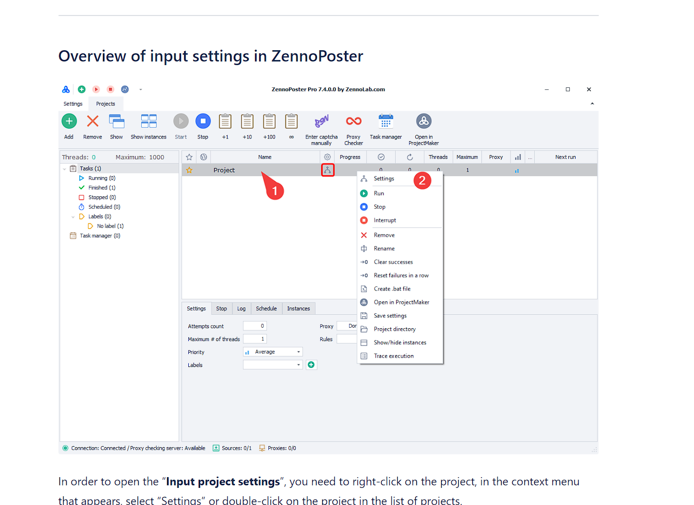The image size is (694, 505).
Task: Click the refresh arrow column header icon
Action: (x=410, y=157)
